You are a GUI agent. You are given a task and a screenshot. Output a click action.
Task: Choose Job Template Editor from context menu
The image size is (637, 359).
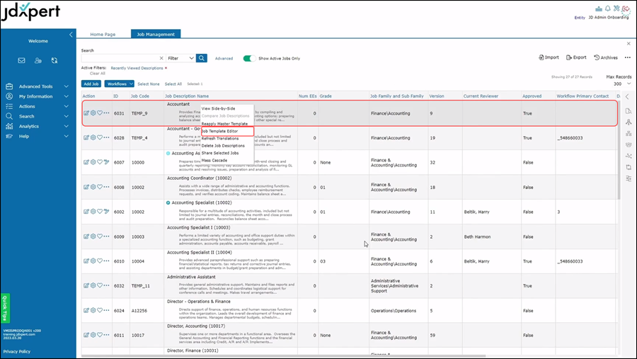(x=219, y=131)
